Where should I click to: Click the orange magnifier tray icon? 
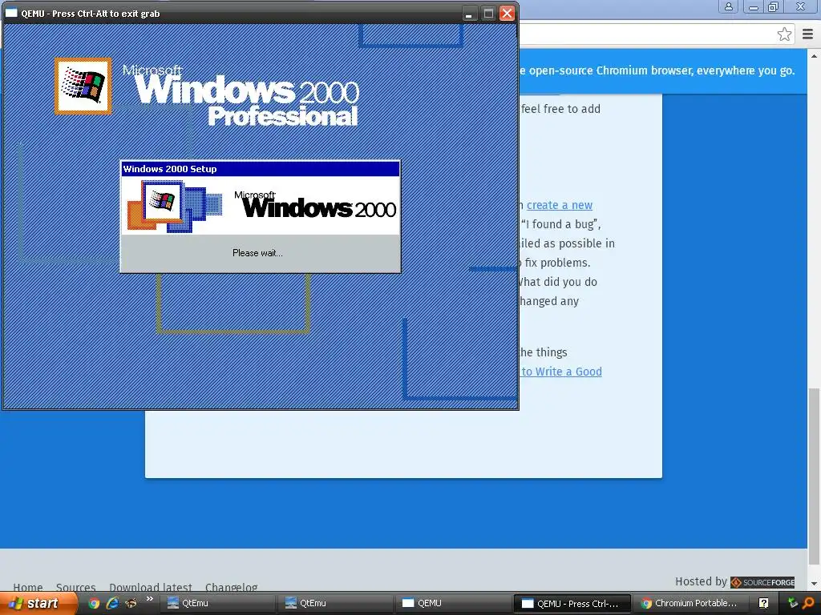pyautogui.click(x=808, y=604)
